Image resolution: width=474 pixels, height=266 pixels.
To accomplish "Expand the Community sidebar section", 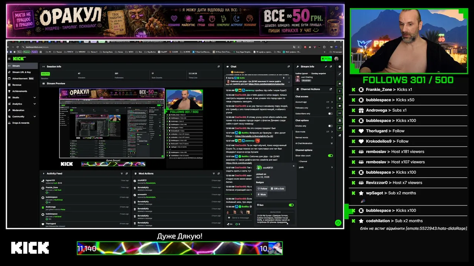I will [34, 116].
